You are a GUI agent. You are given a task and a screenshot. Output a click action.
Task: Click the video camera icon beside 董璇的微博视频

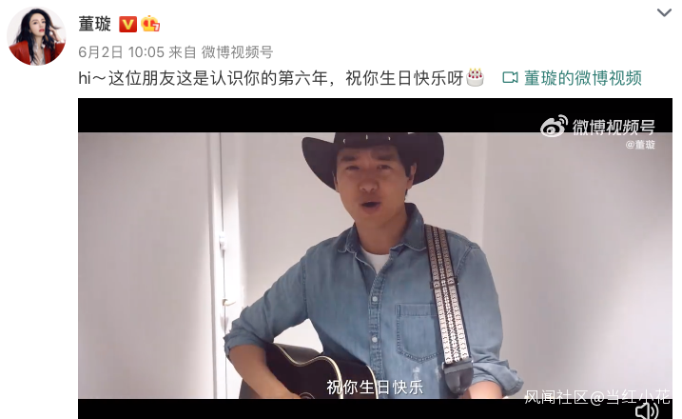coord(510,78)
